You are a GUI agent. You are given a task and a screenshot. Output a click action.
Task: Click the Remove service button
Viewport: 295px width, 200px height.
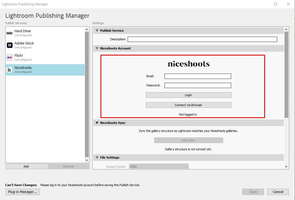click(69, 166)
